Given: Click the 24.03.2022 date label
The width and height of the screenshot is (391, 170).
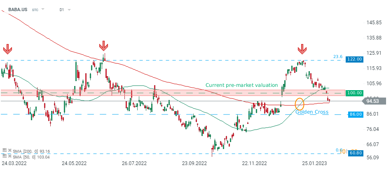Looking at the screenshot, I should pyautogui.click(x=14, y=163).
